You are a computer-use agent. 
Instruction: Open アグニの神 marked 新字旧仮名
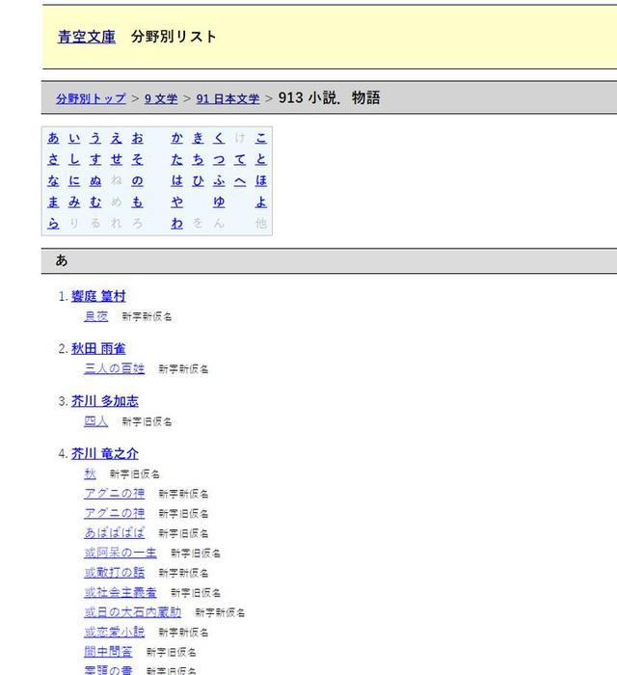tap(115, 514)
